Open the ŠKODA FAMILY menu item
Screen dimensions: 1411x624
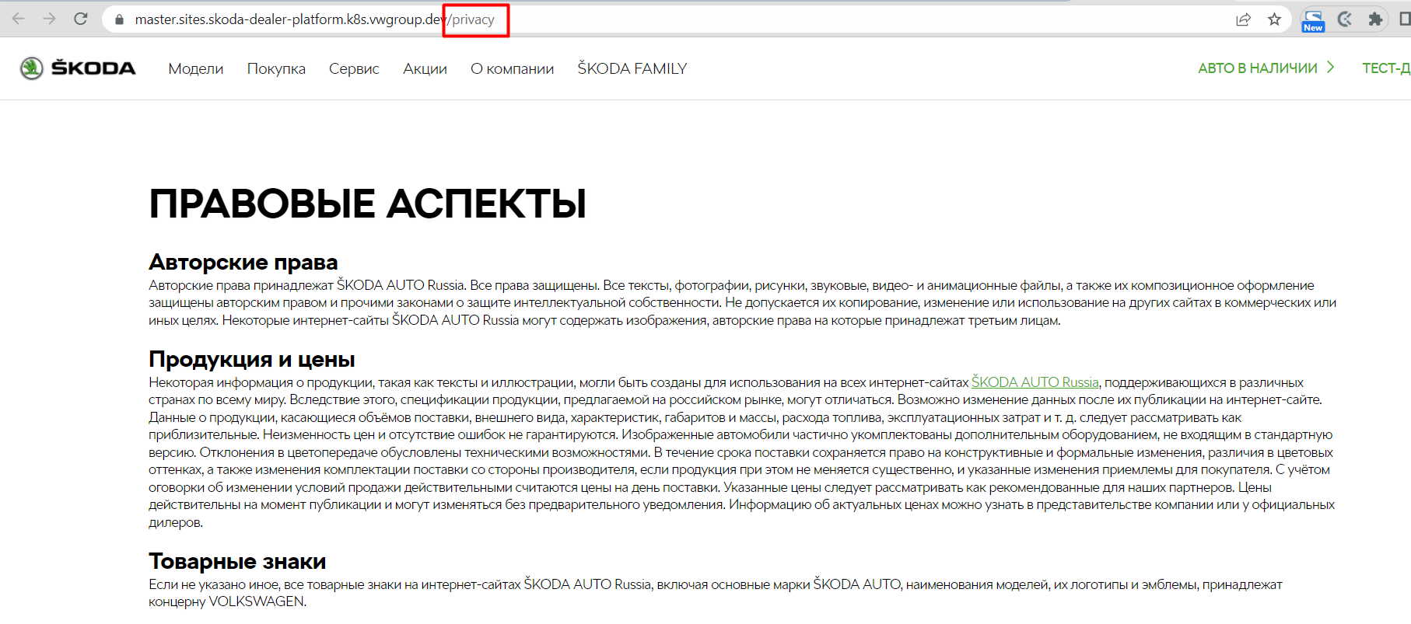pos(632,68)
